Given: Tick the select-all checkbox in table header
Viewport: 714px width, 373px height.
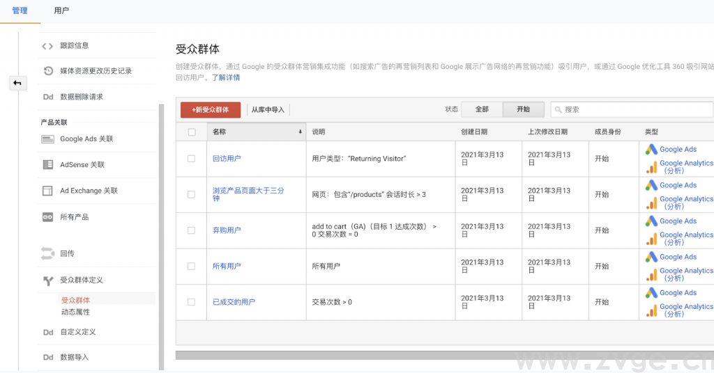Looking at the screenshot, I should click(192, 132).
